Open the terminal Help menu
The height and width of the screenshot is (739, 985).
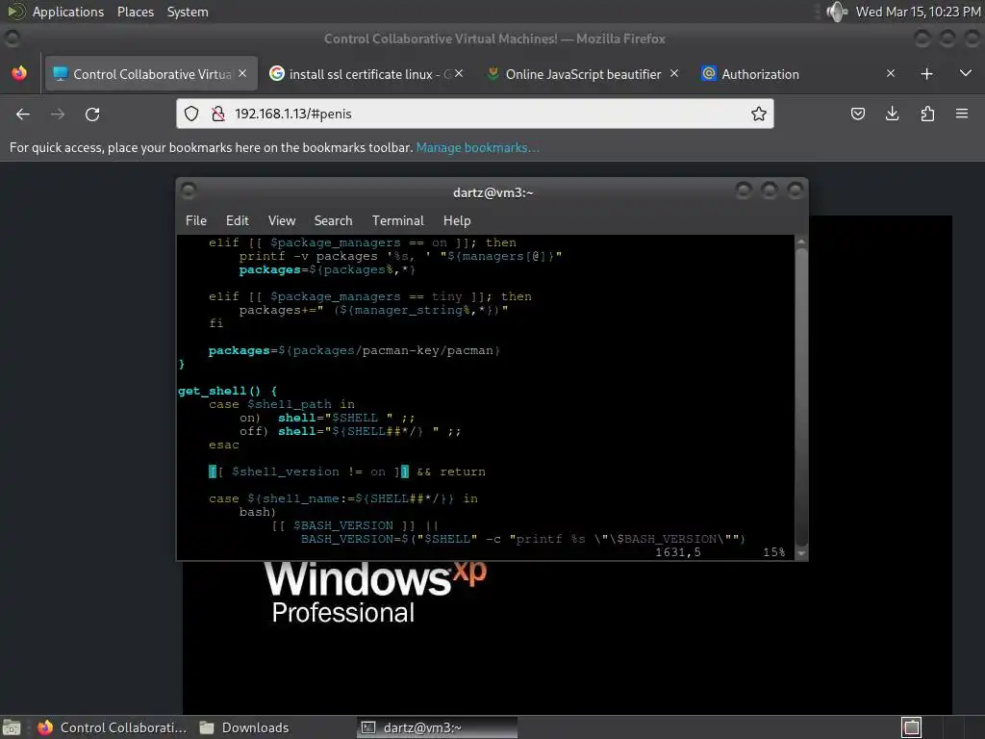click(457, 220)
